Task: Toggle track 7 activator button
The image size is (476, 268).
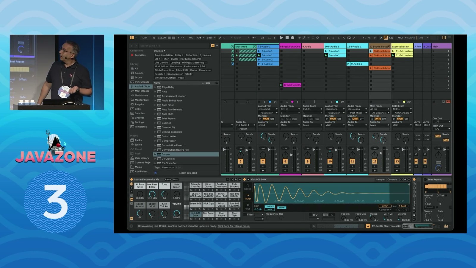Action: click(263, 161)
